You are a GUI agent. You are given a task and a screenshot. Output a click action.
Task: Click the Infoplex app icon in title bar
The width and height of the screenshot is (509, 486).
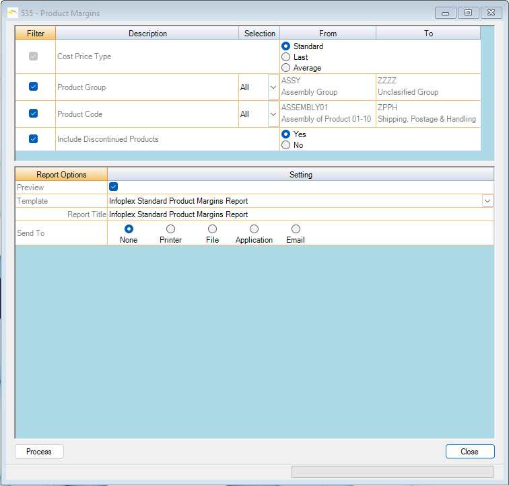click(x=12, y=13)
